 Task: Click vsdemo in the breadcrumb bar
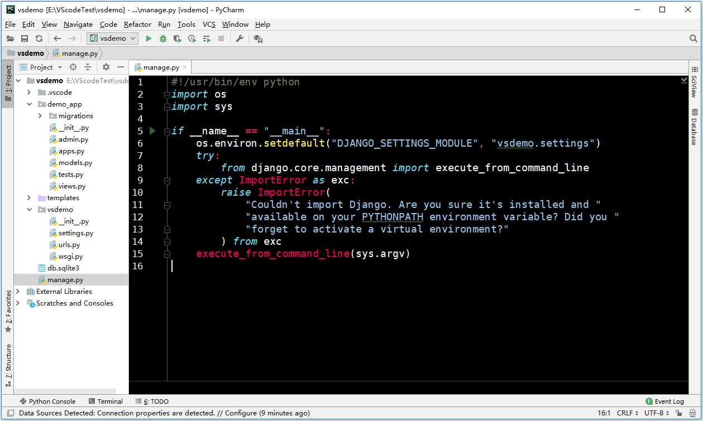click(26, 53)
